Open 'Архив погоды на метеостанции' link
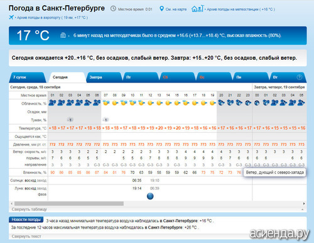314x243 pixels. pyautogui.click(x=241, y=9)
